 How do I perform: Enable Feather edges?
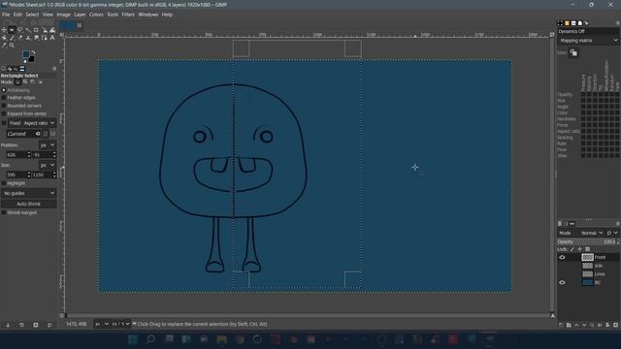(4, 97)
